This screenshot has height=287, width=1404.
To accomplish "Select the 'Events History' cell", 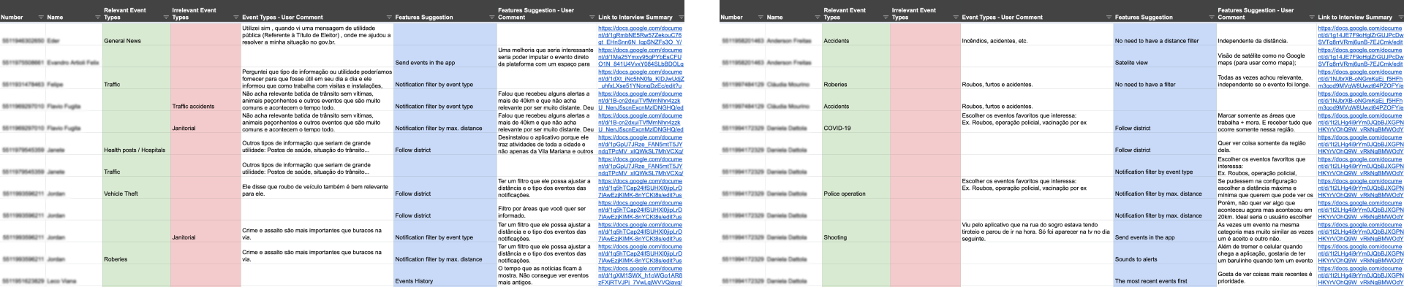I will [x=445, y=275].
